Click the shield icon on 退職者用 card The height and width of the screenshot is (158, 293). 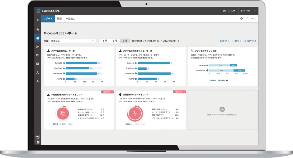[120, 95]
